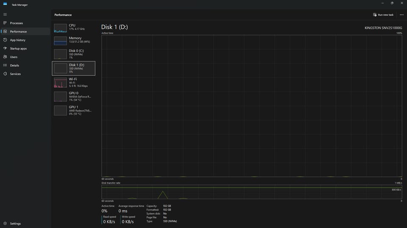Select the Performance sidebar icon
Viewport: 407px width, 228px height.
[x=5, y=31]
